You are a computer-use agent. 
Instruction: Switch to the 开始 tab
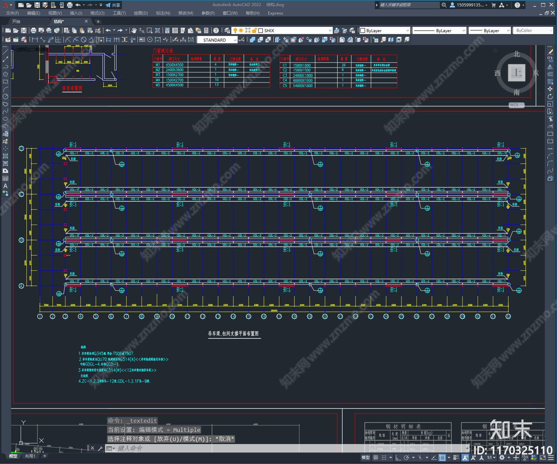(16, 22)
